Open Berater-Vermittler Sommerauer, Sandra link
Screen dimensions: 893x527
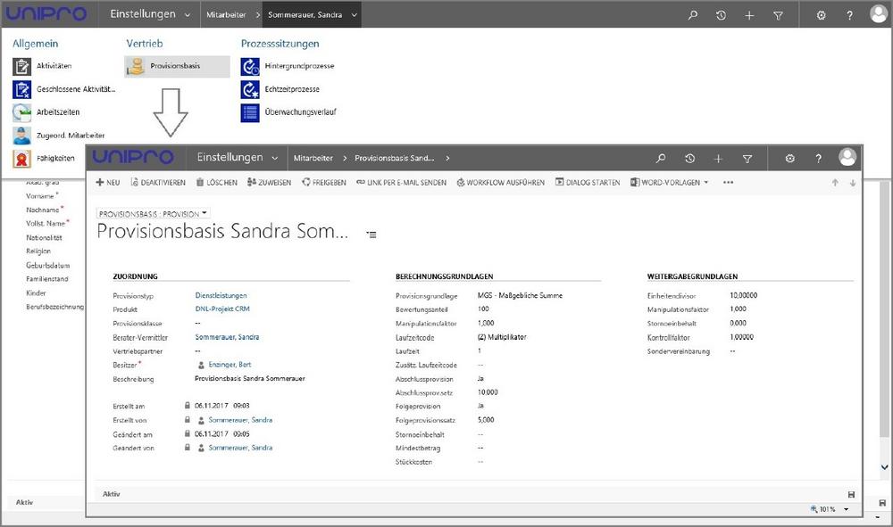(x=227, y=337)
